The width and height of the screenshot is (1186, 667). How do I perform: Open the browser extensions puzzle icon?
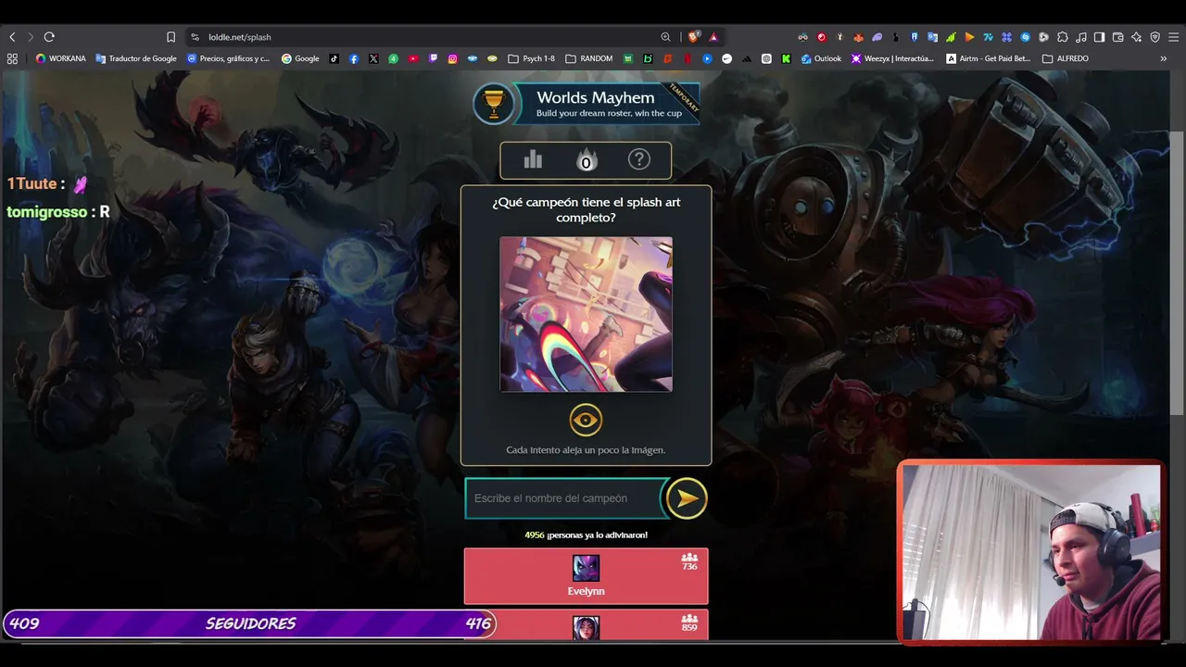(x=1063, y=37)
